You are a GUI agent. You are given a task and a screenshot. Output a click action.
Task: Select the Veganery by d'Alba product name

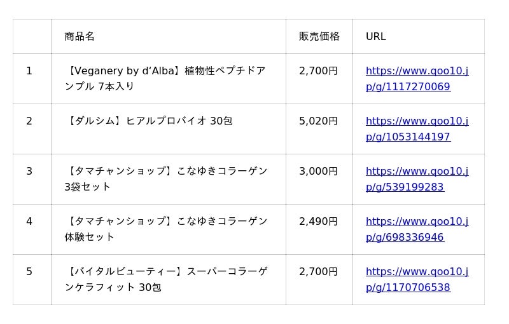coord(165,79)
